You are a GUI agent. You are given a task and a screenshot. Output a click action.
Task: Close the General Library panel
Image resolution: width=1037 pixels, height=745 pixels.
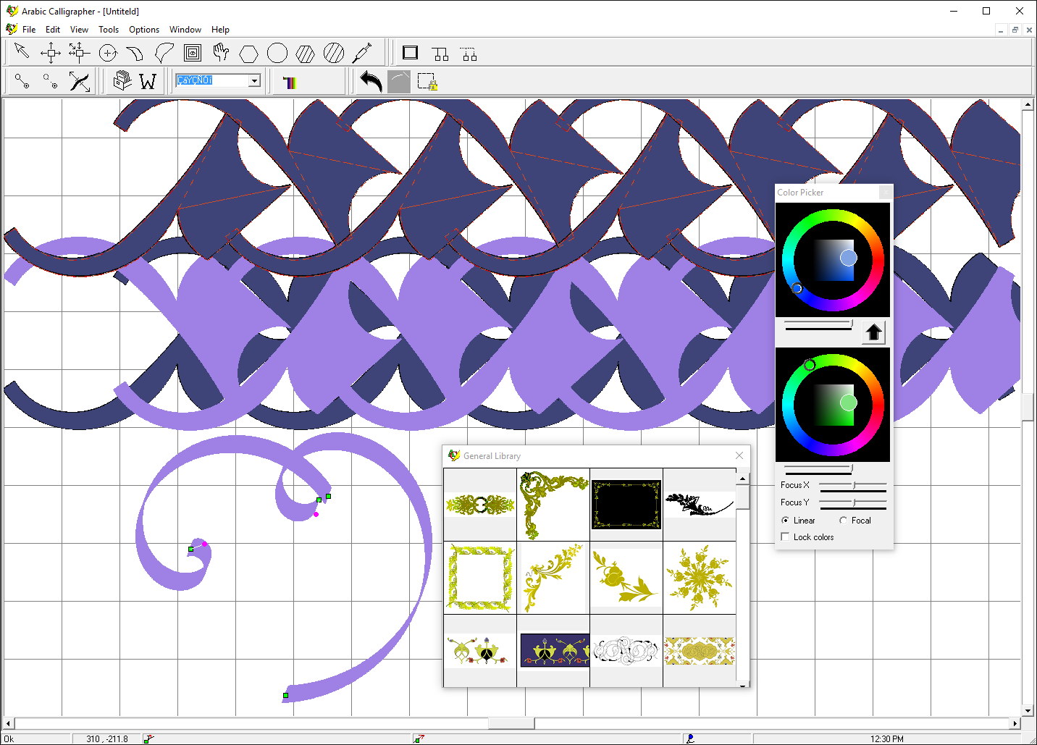tap(739, 455)
